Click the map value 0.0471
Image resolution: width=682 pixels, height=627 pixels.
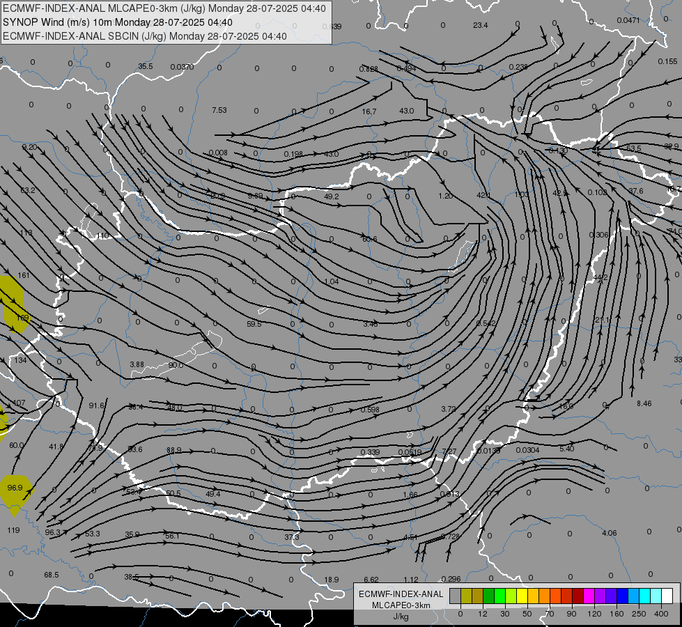[628, 20]
